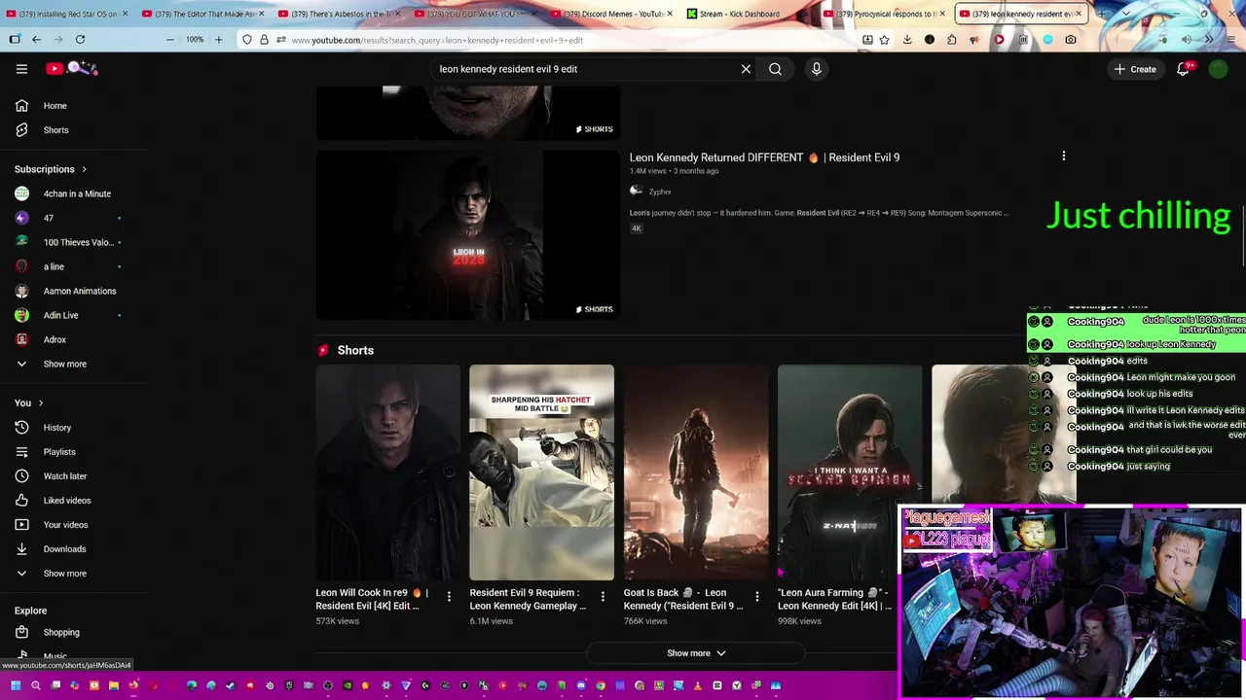Expand subscriptions list with Show more
The width and height of the screenshot is (1246, 700).
pyautogui.click(x=73, y=364)
